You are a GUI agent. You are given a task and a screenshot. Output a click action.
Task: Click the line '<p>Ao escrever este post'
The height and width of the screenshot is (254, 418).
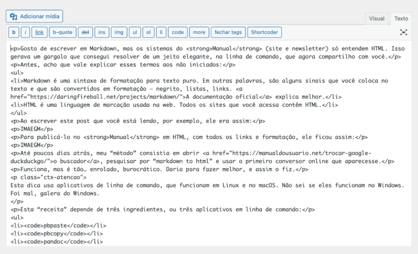[138, 121]
